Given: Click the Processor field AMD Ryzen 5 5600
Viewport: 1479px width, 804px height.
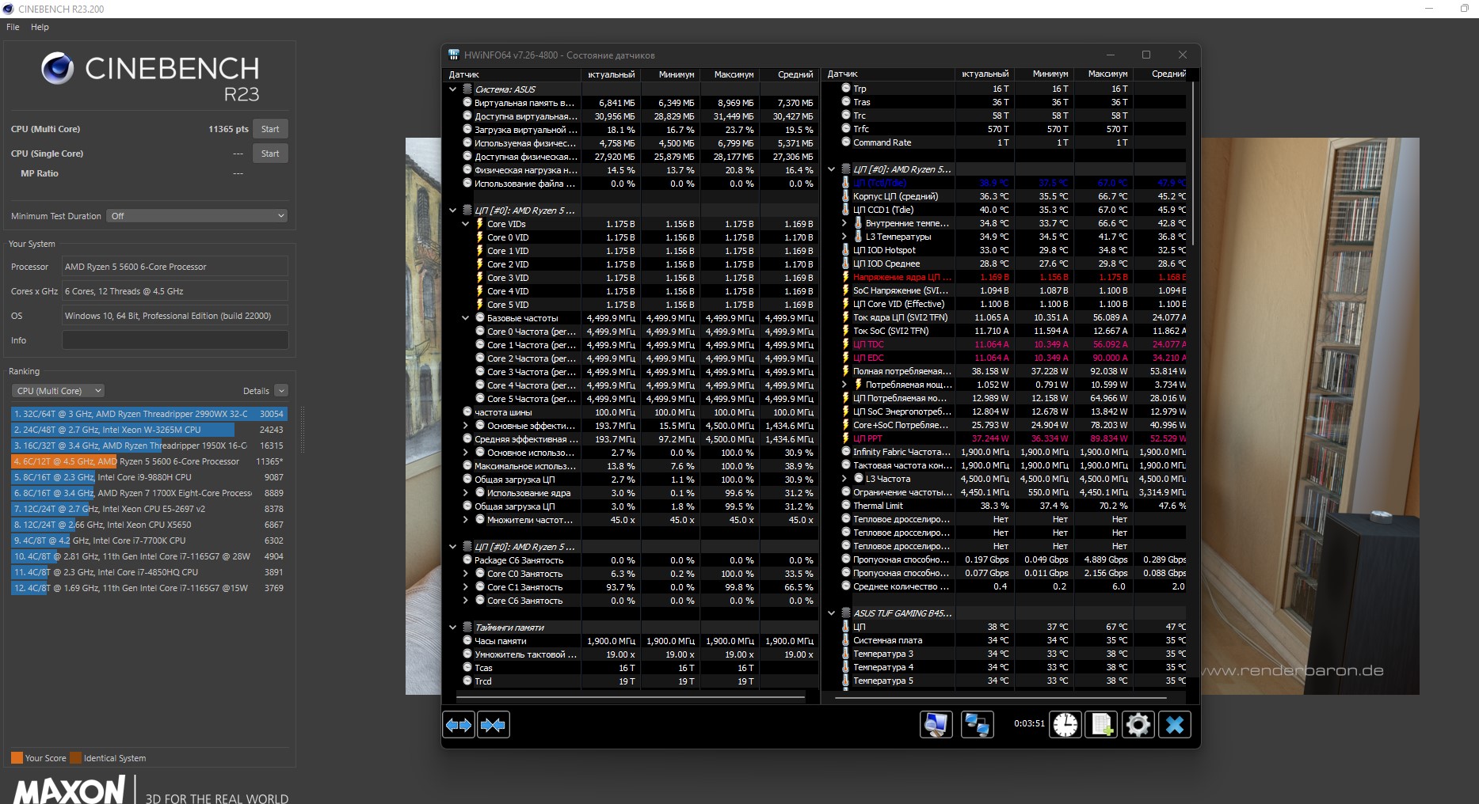Looking at the screenshot, I should 175,267.
